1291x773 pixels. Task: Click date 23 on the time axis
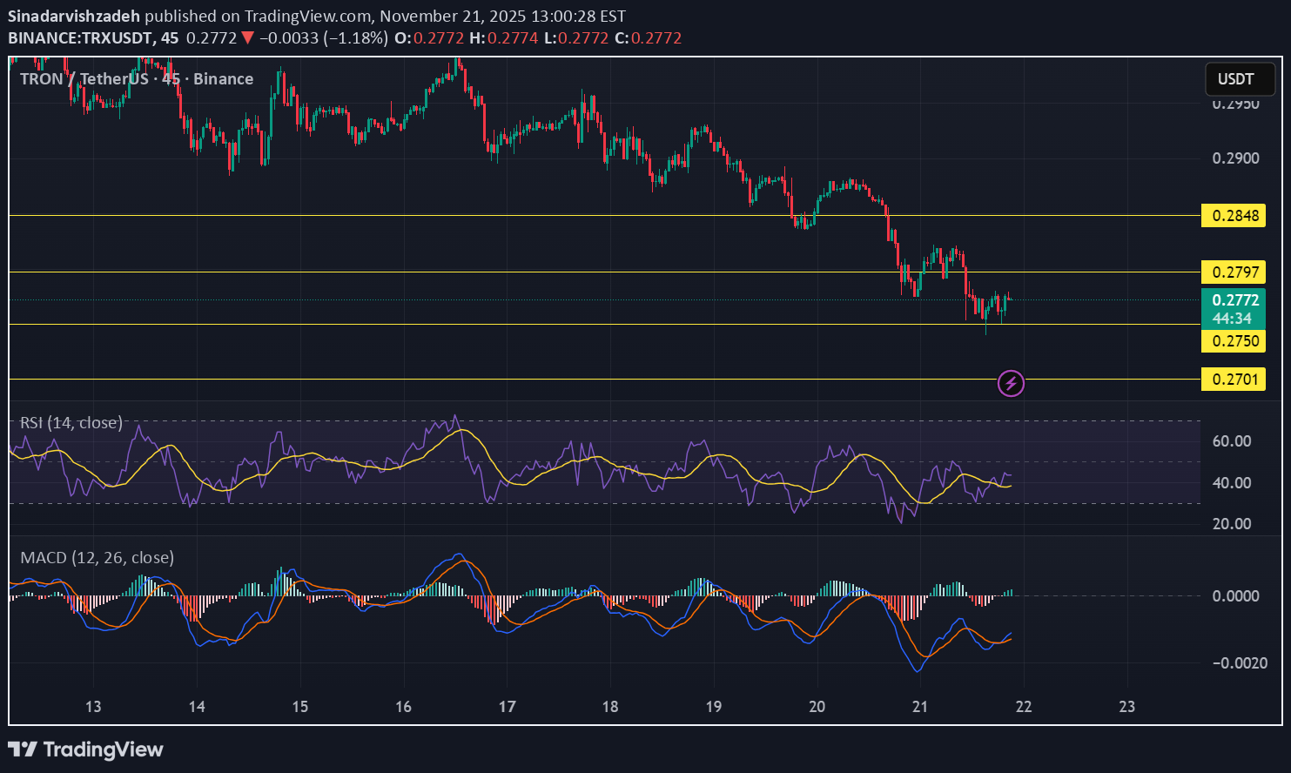tap(1126, 706)
